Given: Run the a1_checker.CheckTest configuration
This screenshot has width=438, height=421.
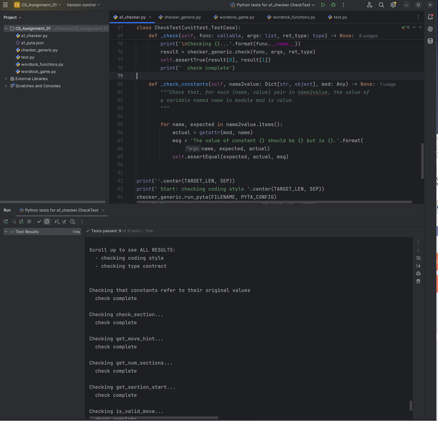Looking at the screenshot, I should 323,5.
